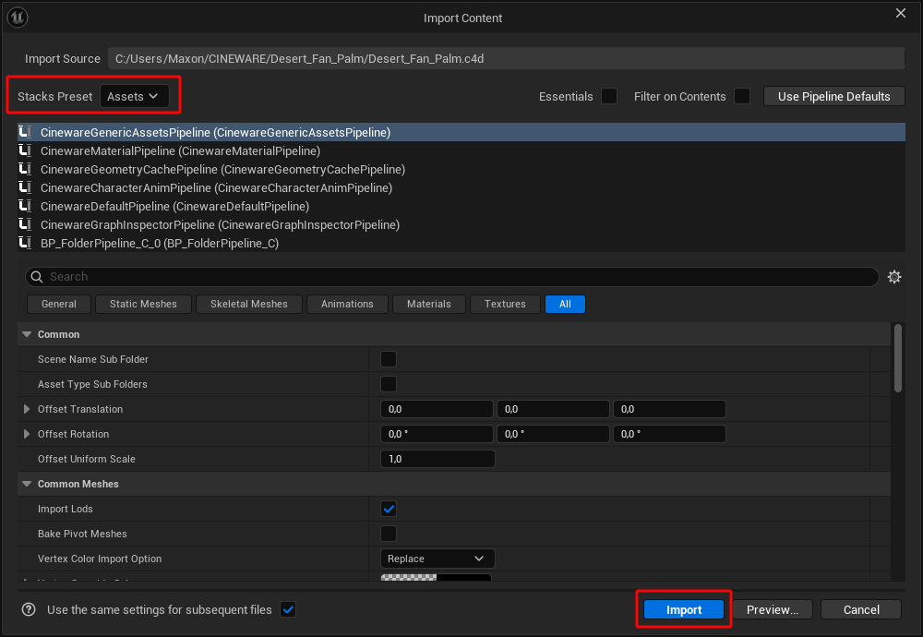923x637 pixels.
Task: Click the CinewareMaterialPipeline icon
Action: 25,150
